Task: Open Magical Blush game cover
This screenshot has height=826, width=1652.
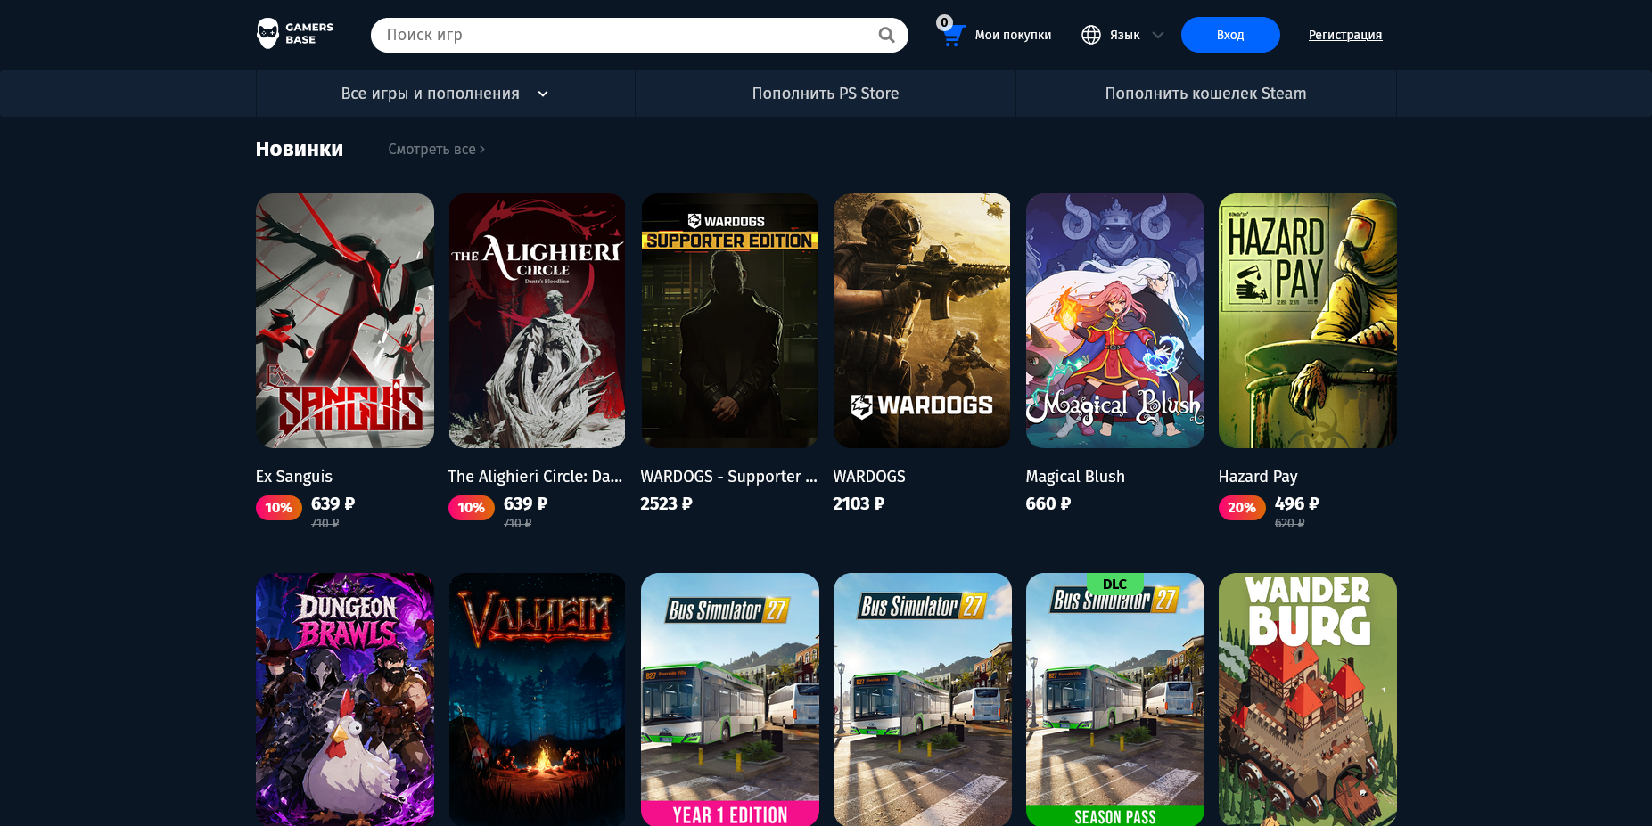Action: click(1114, 321)
